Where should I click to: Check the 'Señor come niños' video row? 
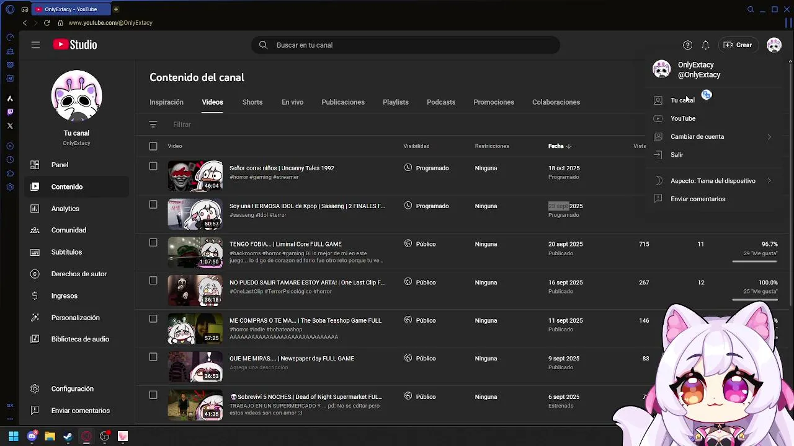pyautogui.click(x=153, y=166)
